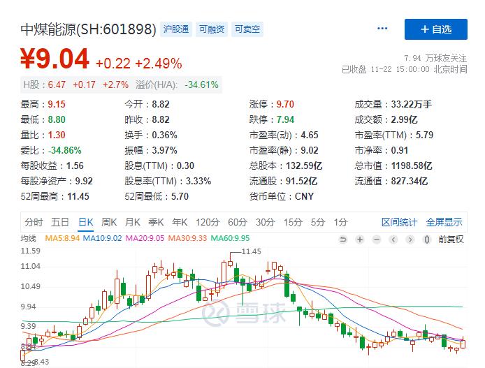Switch to the 30分 chart tab
The image size is (485, 368).
point(265,222)
